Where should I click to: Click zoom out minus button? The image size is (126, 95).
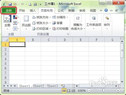[x=89, y=90]
